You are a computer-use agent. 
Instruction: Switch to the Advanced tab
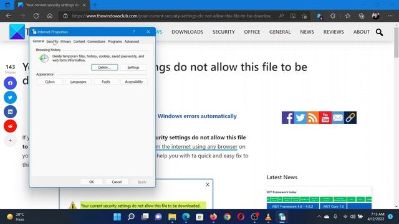click(132, 42)
